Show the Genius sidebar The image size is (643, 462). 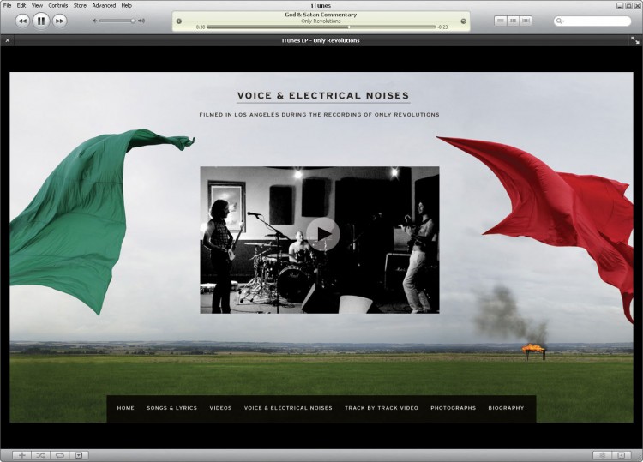[603, 455]
